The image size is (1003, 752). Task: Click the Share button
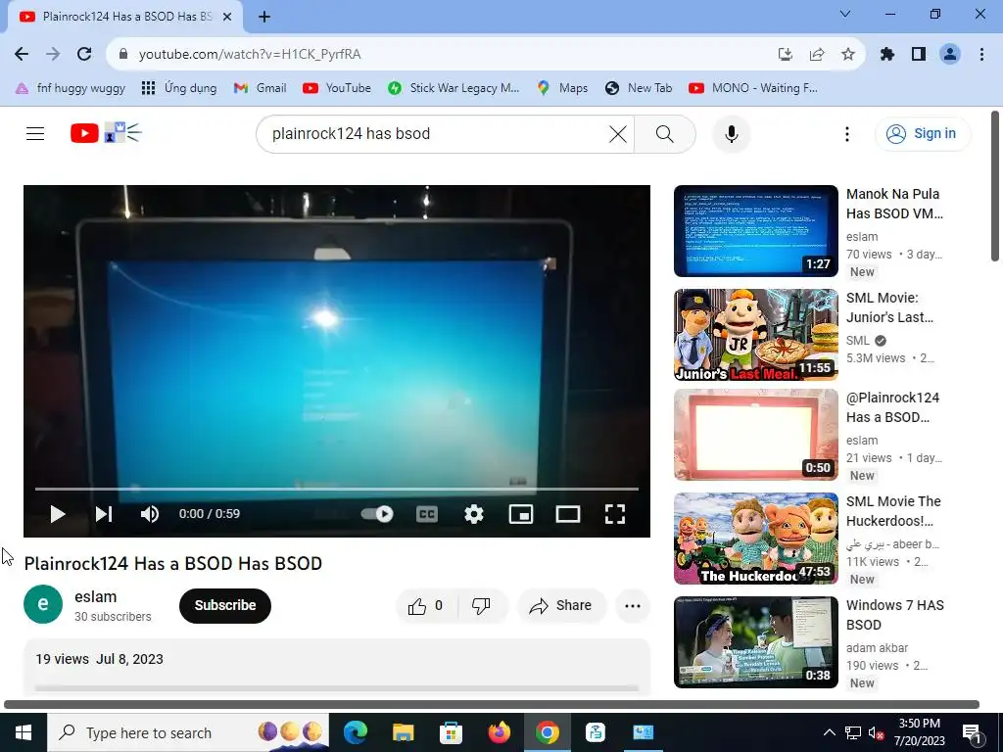pyautogui.click(x=561, y=605)
